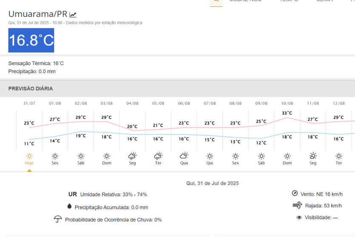Select the rain icon for Seg 04/08
This screenshot has height=237, width=355.
132,156
